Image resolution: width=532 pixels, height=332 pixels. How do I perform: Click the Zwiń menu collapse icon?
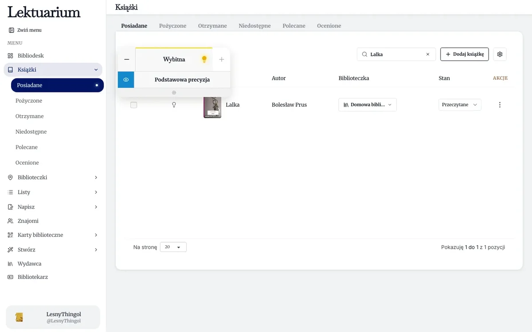pos(11,30)
